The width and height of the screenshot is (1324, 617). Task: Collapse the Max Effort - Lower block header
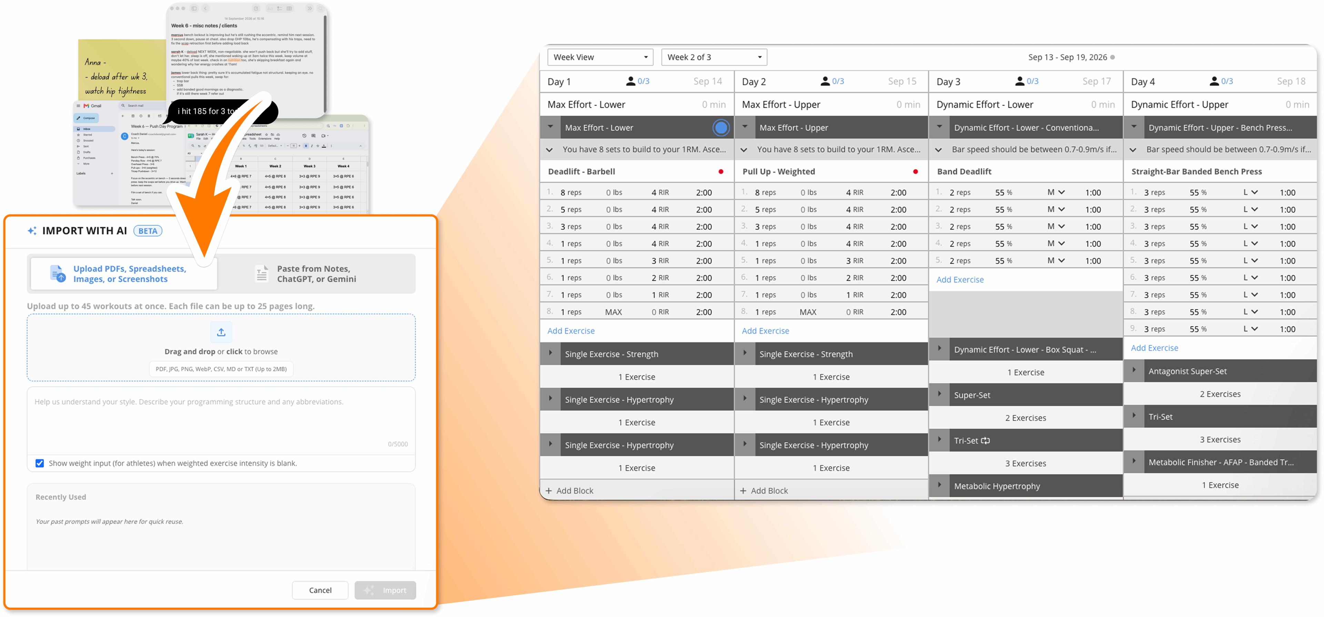coord(550,127)
